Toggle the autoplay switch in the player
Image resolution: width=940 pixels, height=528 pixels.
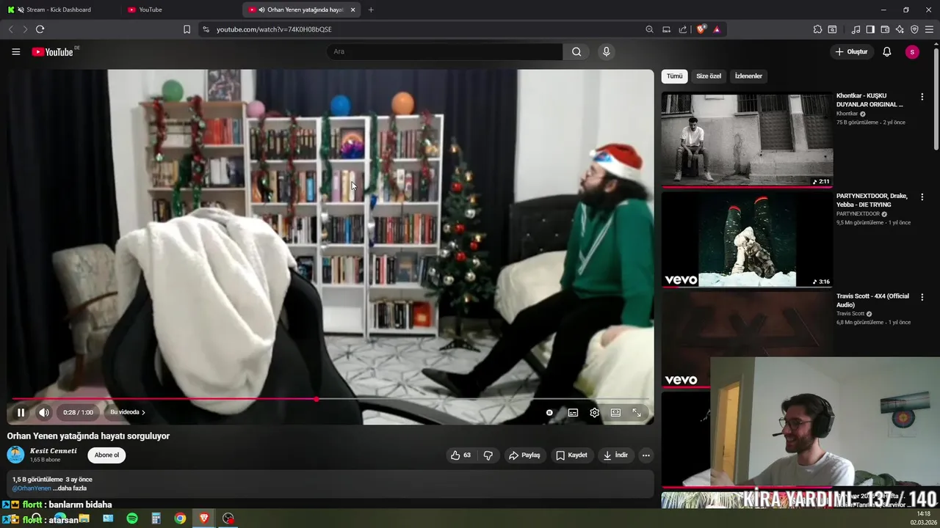tap(549, 413)
